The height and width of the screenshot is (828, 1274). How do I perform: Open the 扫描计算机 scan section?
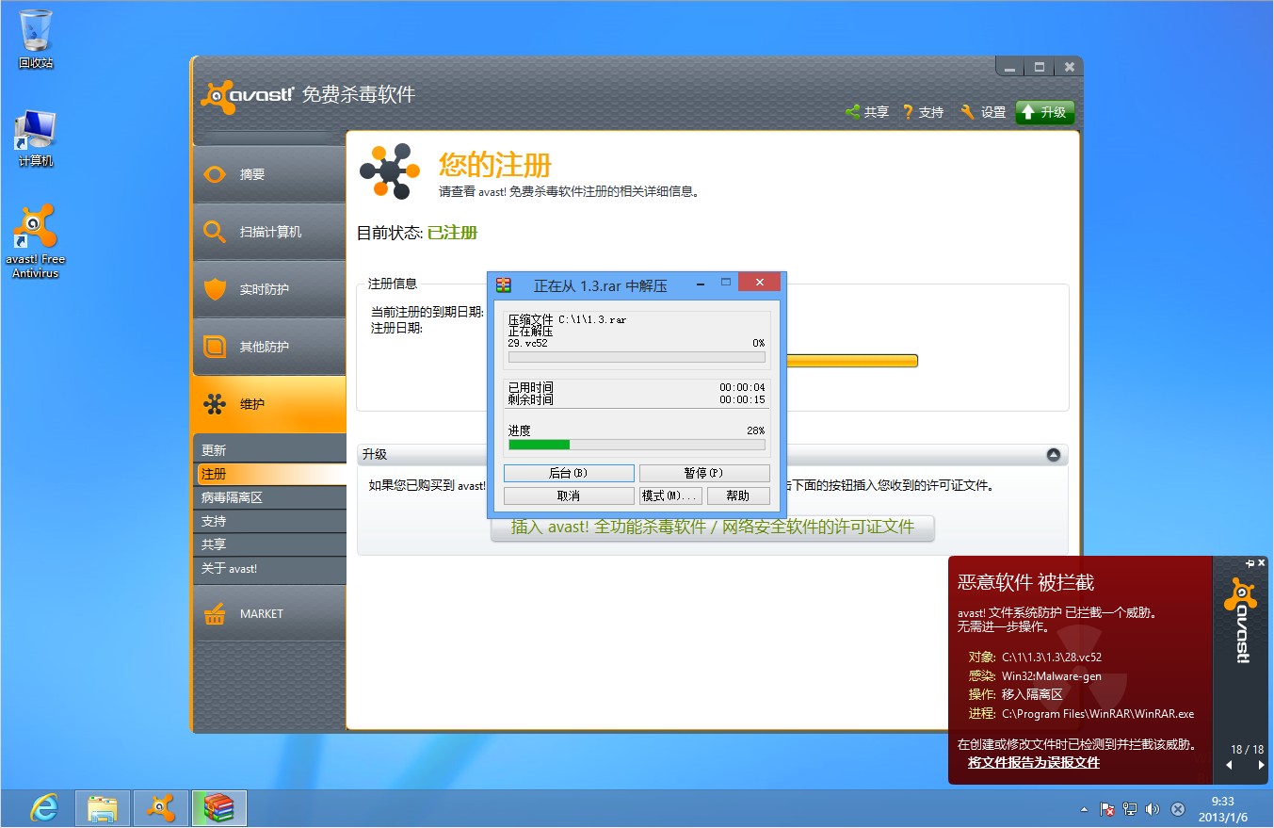coord(269,232)
